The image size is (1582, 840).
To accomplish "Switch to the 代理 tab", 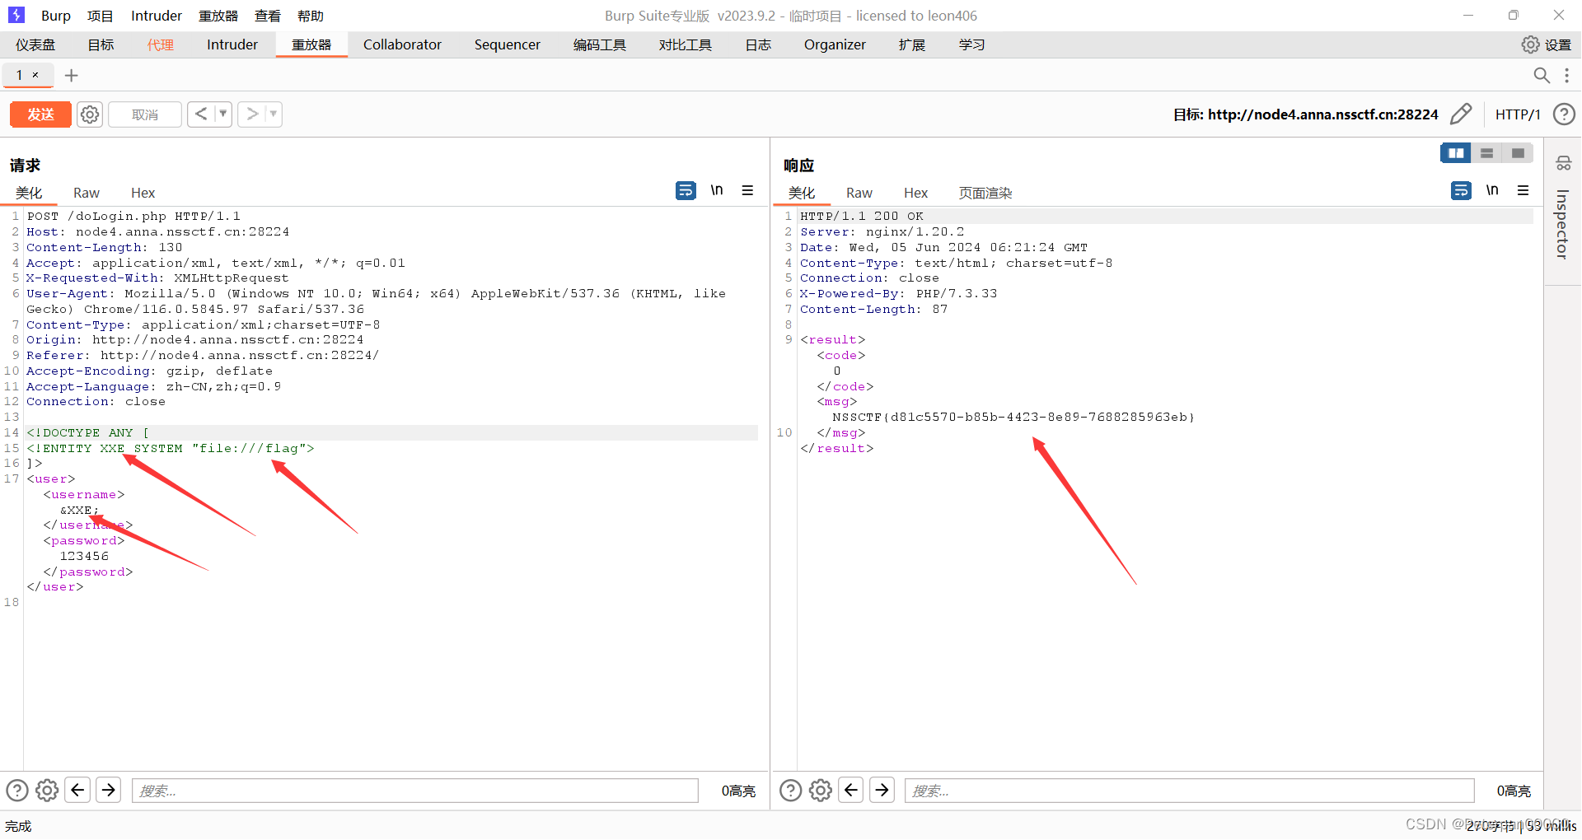I will [161, 44].
